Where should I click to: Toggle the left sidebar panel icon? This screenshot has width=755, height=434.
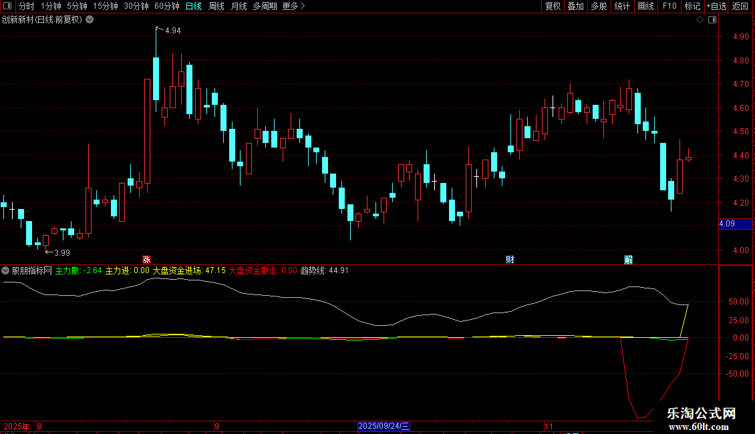pyautogui.click(x=7, y=6)
